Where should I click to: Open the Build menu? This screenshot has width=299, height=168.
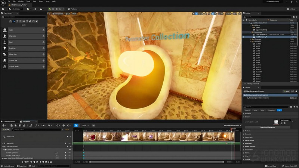click(x=34, y=1)
